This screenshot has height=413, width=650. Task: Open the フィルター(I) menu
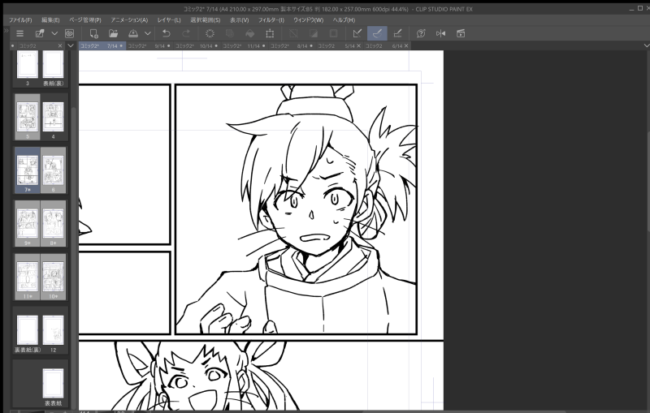(271, 19)
